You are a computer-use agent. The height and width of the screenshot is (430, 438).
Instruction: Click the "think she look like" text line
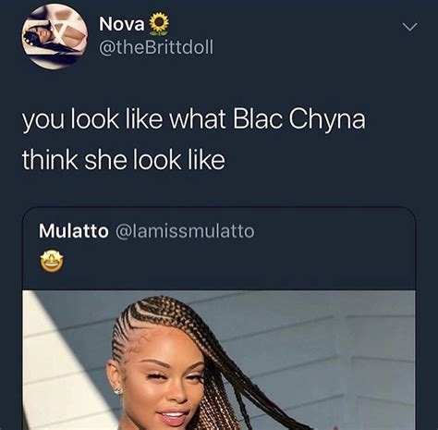[x=124, y=160]
